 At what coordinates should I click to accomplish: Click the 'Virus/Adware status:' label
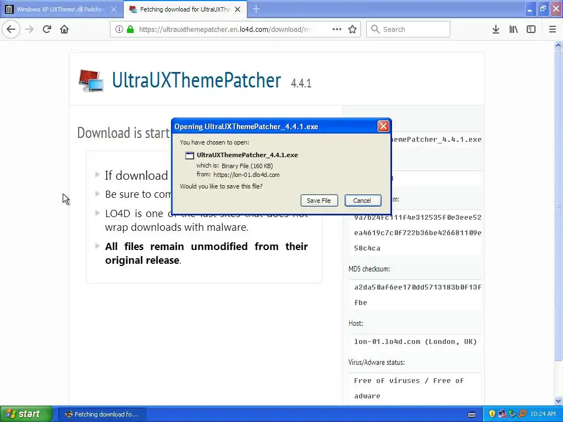coord(376,363)
